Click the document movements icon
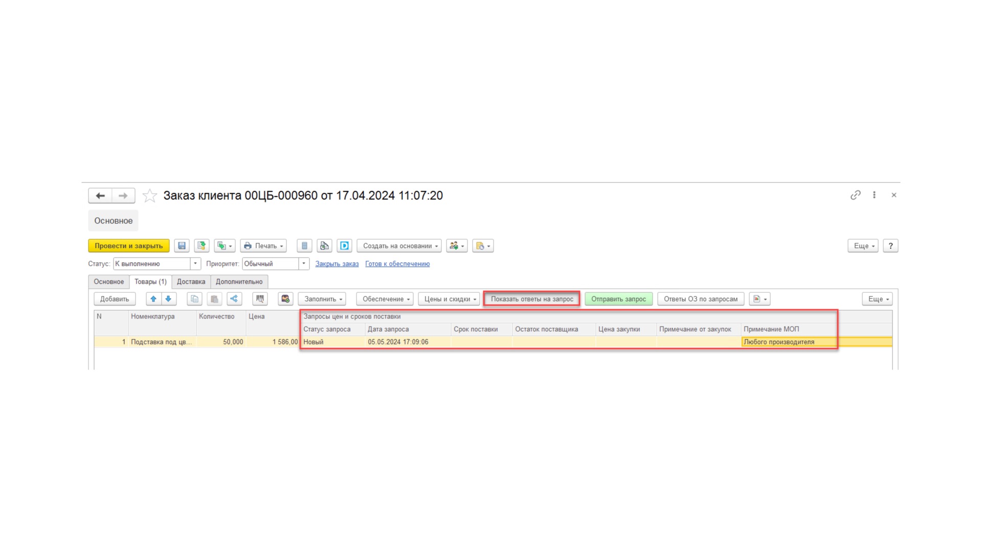 [x=324, y=246]
